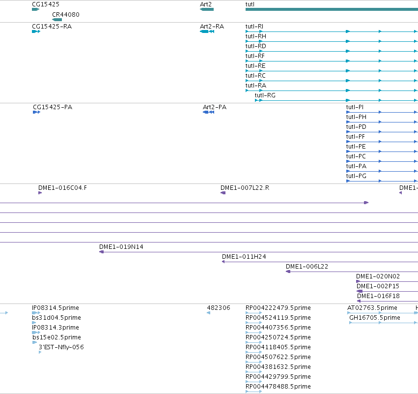The image size is (418, 394).
Task: Select the CG15425 gene label
Action: [x=46, y=4]
